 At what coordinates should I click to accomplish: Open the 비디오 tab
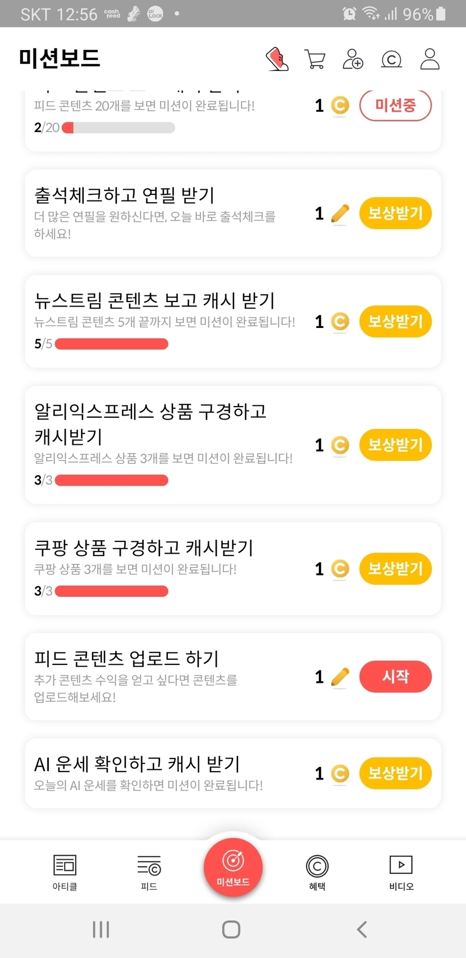(x=401, y=872)
